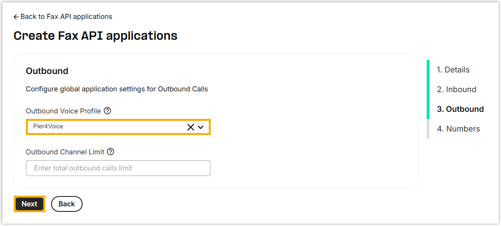Expand the voice profile dropdown chevron

201,127
